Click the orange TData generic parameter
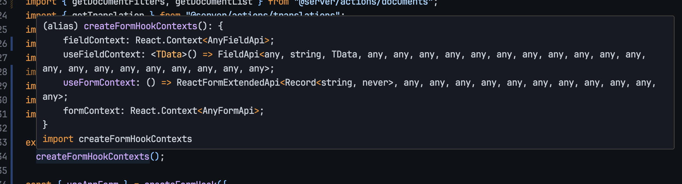Screen dimensions: 682x184 point(169,54)
